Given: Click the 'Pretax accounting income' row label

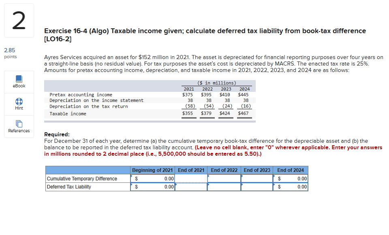Looking at the screenshot, I should (81, 95).
